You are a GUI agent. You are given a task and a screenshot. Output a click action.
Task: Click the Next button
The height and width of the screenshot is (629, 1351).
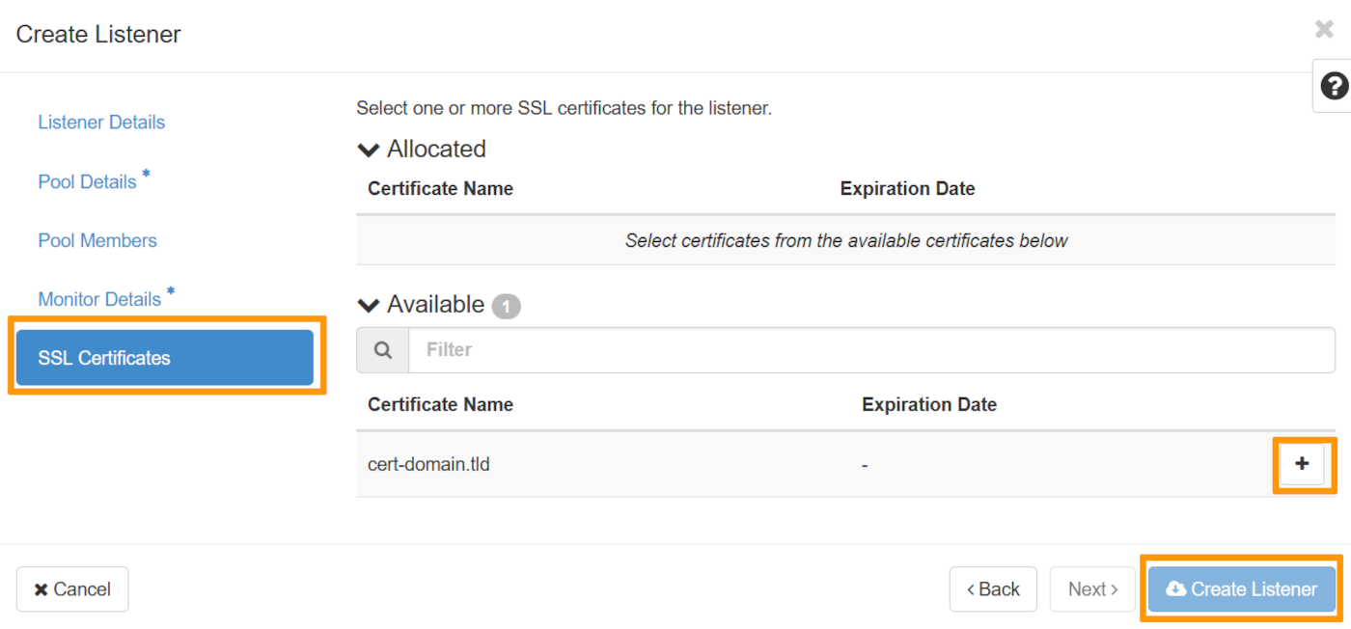[1092, 588]
